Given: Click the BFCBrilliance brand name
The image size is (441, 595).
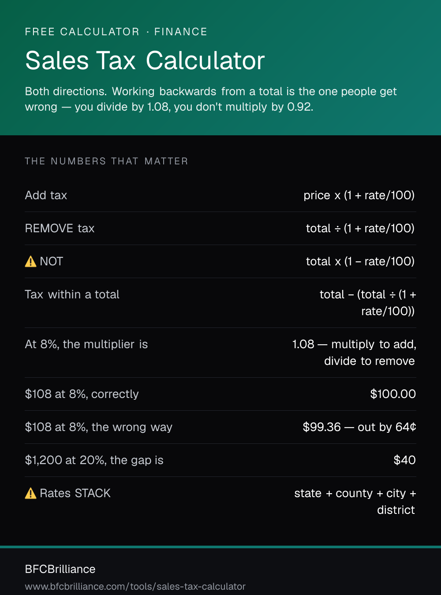Looking at the screenshot, I should (60, 569).
